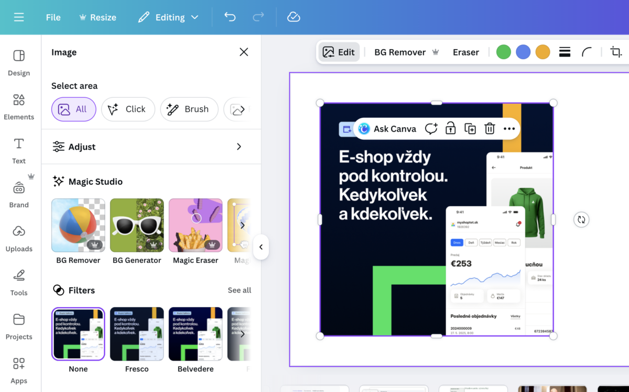Click the cloud save status icon
This screenshot has height=392, width=629.
[294, 17]
